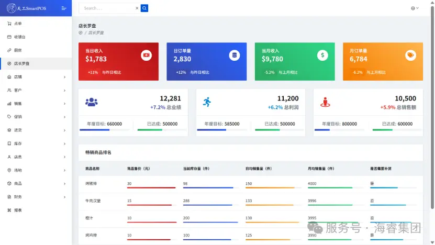Focus the Search input field
The image size is (435, 245).
(x=107, y=8)
